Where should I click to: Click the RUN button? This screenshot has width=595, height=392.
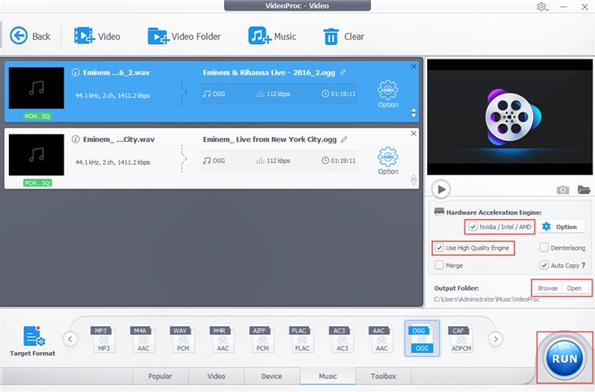[565, 359]
